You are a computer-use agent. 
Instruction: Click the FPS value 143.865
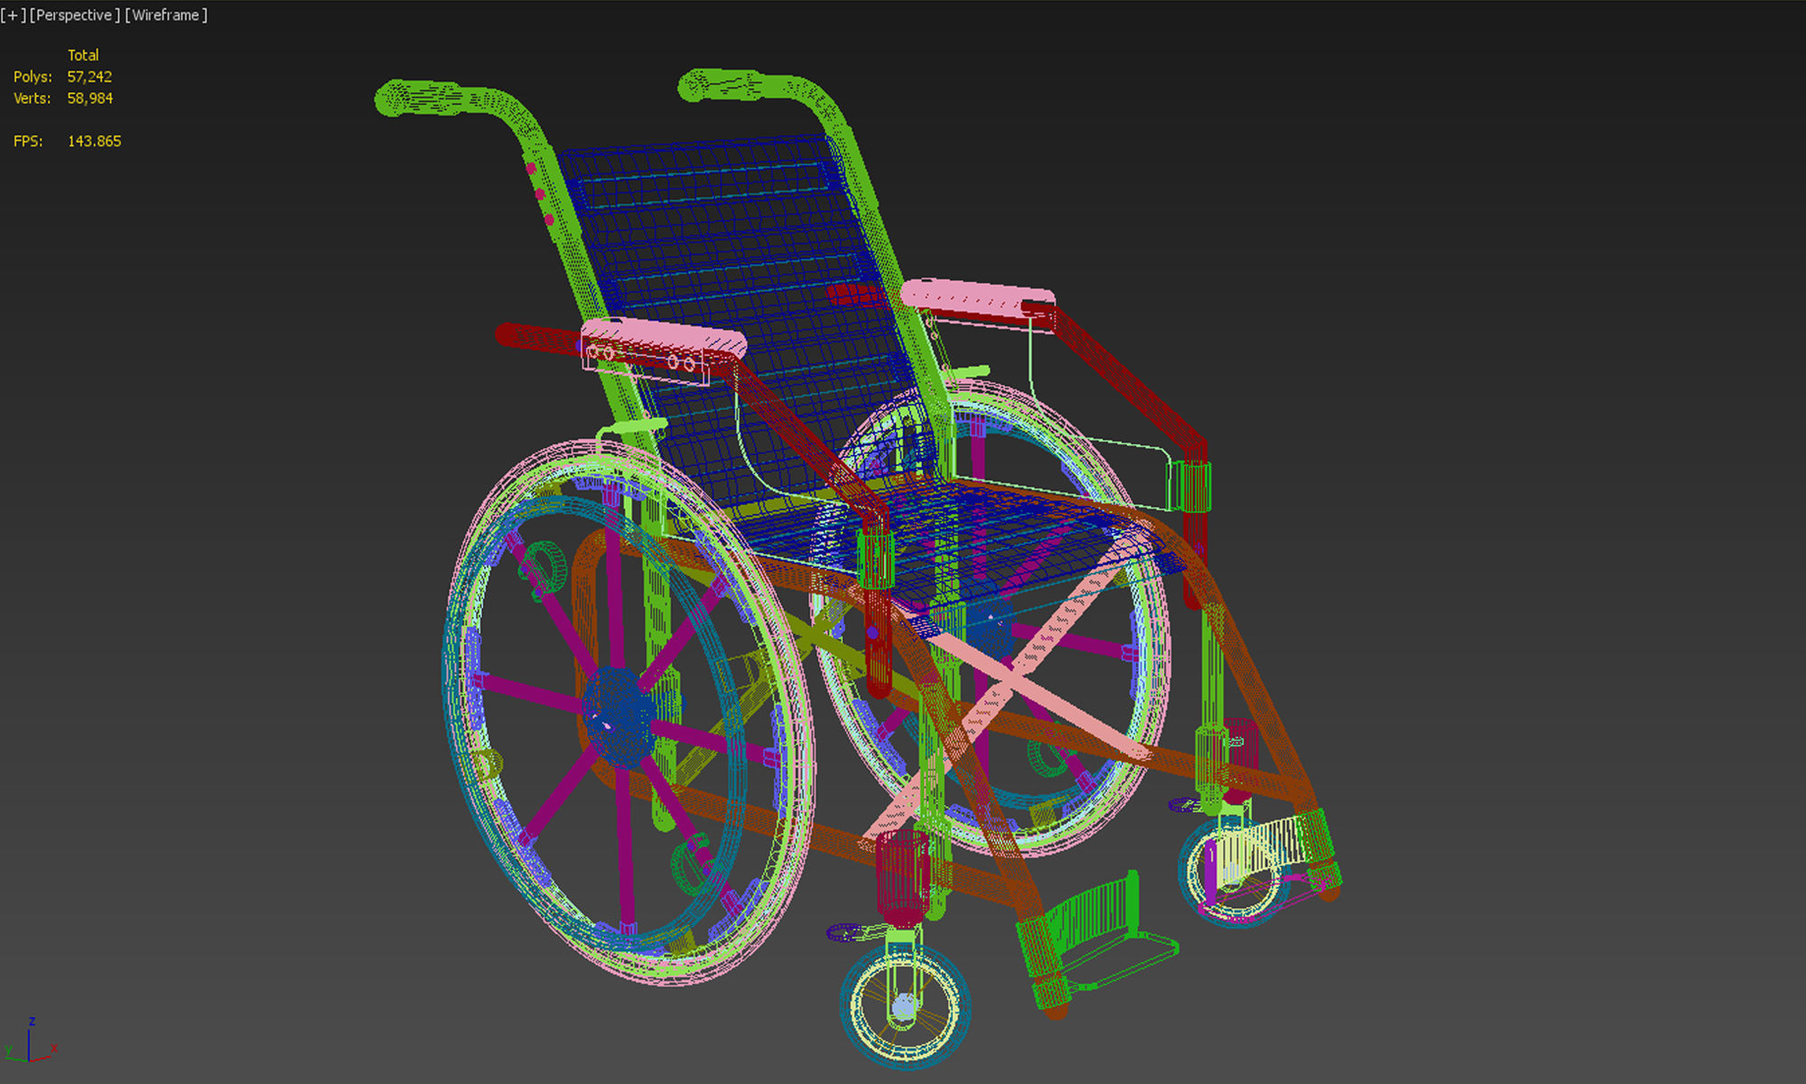pos(94,141)
